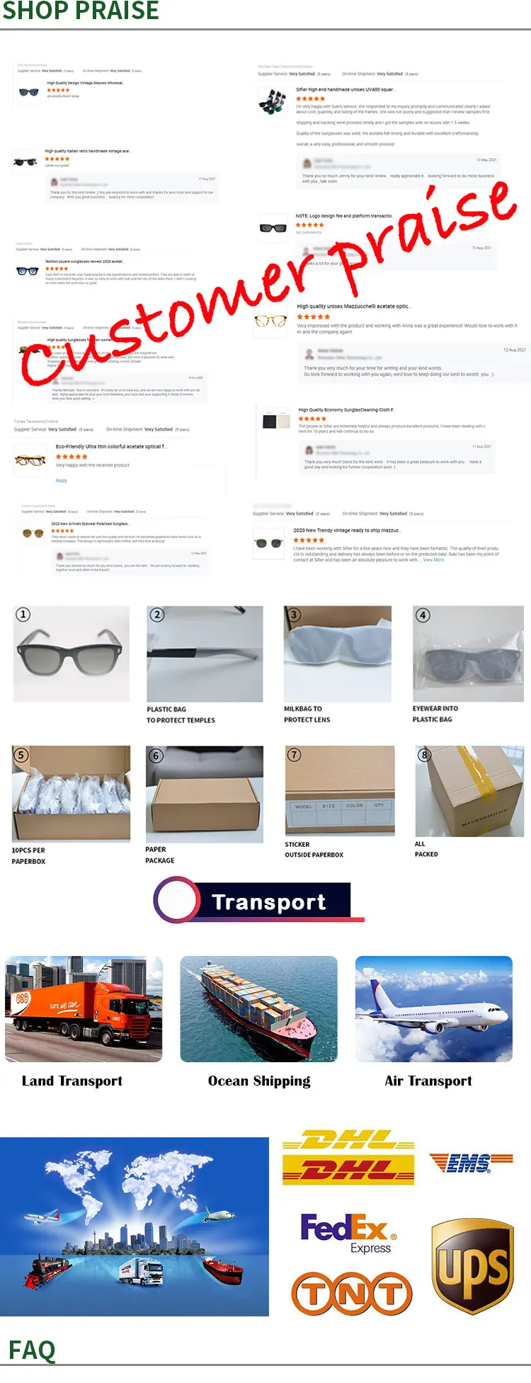Click the world map logistics illustration
This screenshot has width=531, height=1383.
pyautogui.click(x=135, y=1227)
